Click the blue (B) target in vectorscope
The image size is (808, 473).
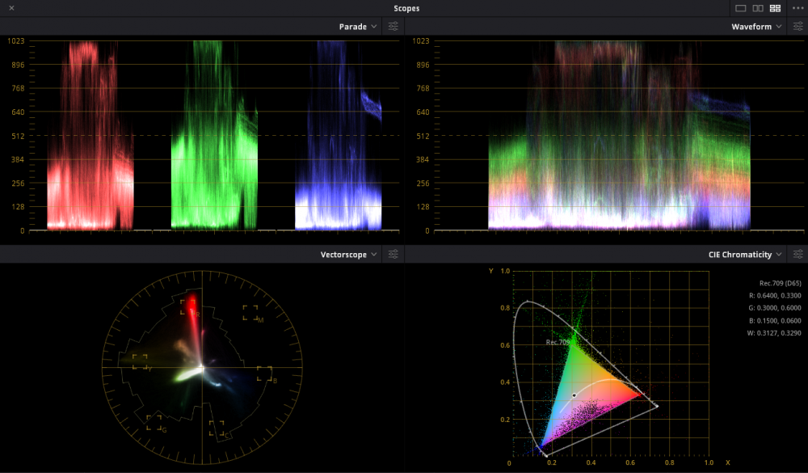tap(265, 374)
